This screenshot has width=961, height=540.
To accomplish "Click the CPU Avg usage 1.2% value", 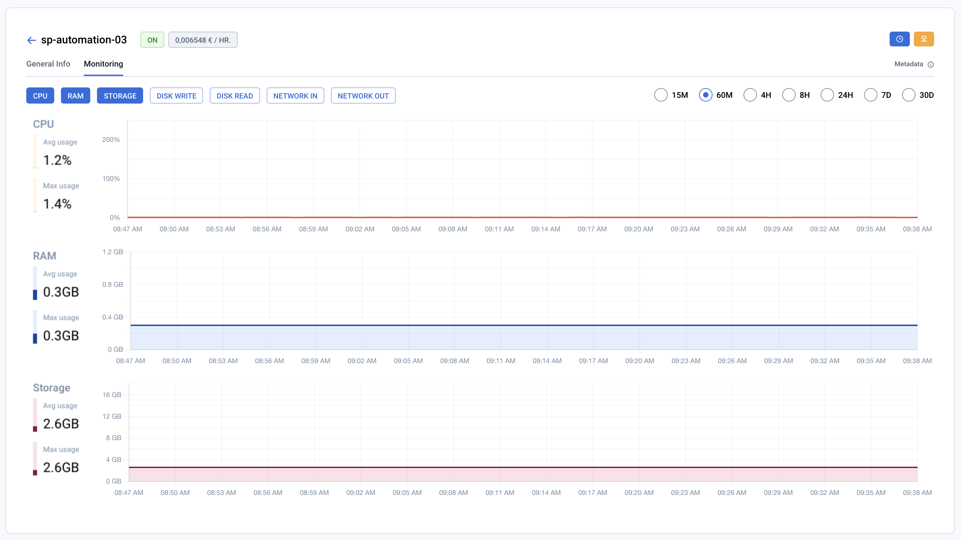I will tap(57, 160).
